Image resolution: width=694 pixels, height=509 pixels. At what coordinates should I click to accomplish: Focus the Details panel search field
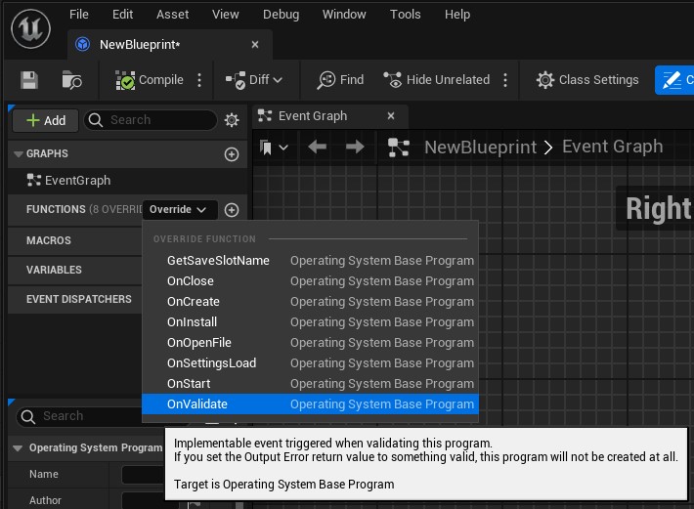(80, 416)
